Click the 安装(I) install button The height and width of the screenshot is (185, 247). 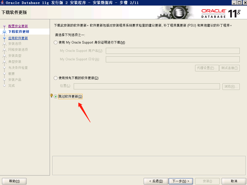click(x=207, y=181)
